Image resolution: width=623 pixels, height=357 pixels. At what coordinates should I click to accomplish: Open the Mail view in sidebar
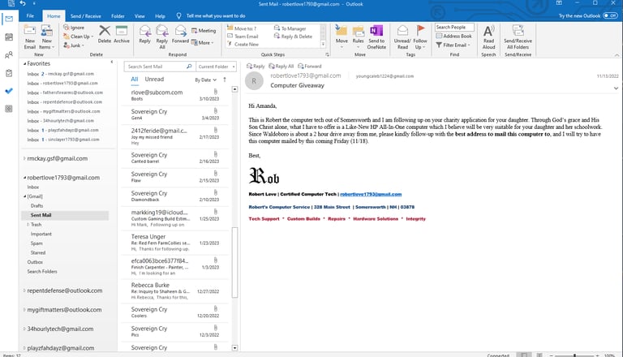pyautogui.click(x=9, y=19)
